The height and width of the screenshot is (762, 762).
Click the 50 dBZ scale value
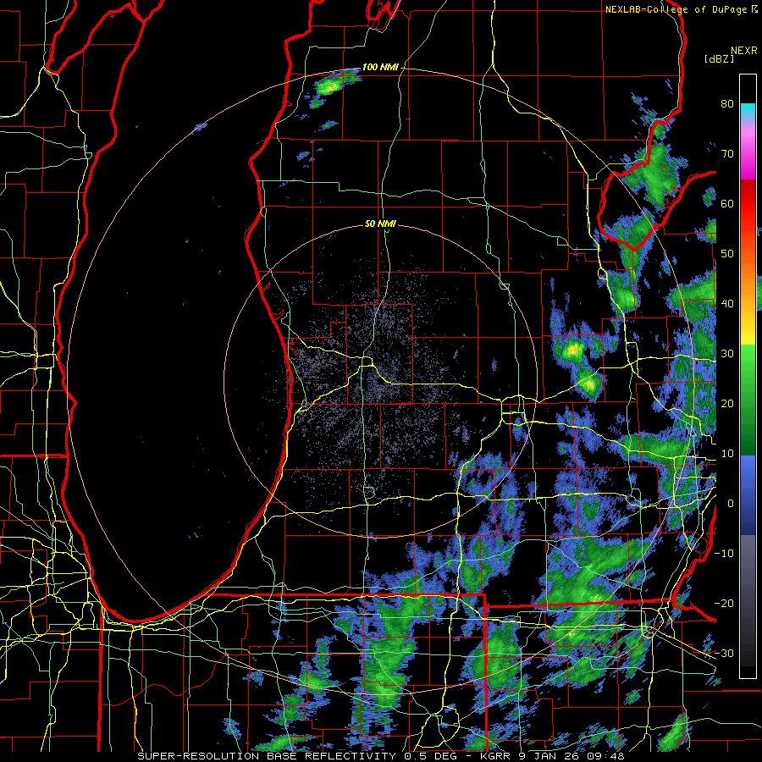pyautogui.click(x=727, y=254)
